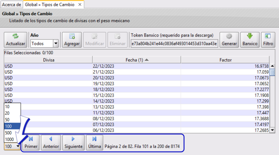Close the Tipos de Cambio tab
The width and height of the screenshot is (279, 155).
pos(80,4)
